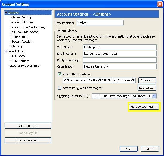Screen dimensions: 164x156
Task: Click the Account Name text field
Action: click(100, 23)
